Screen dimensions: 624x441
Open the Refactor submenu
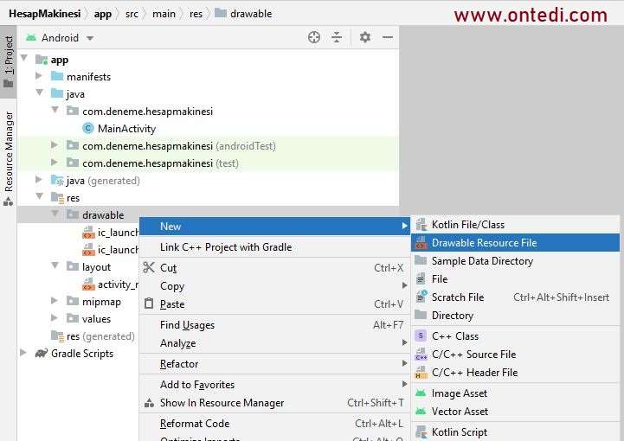tap(179, 364)
